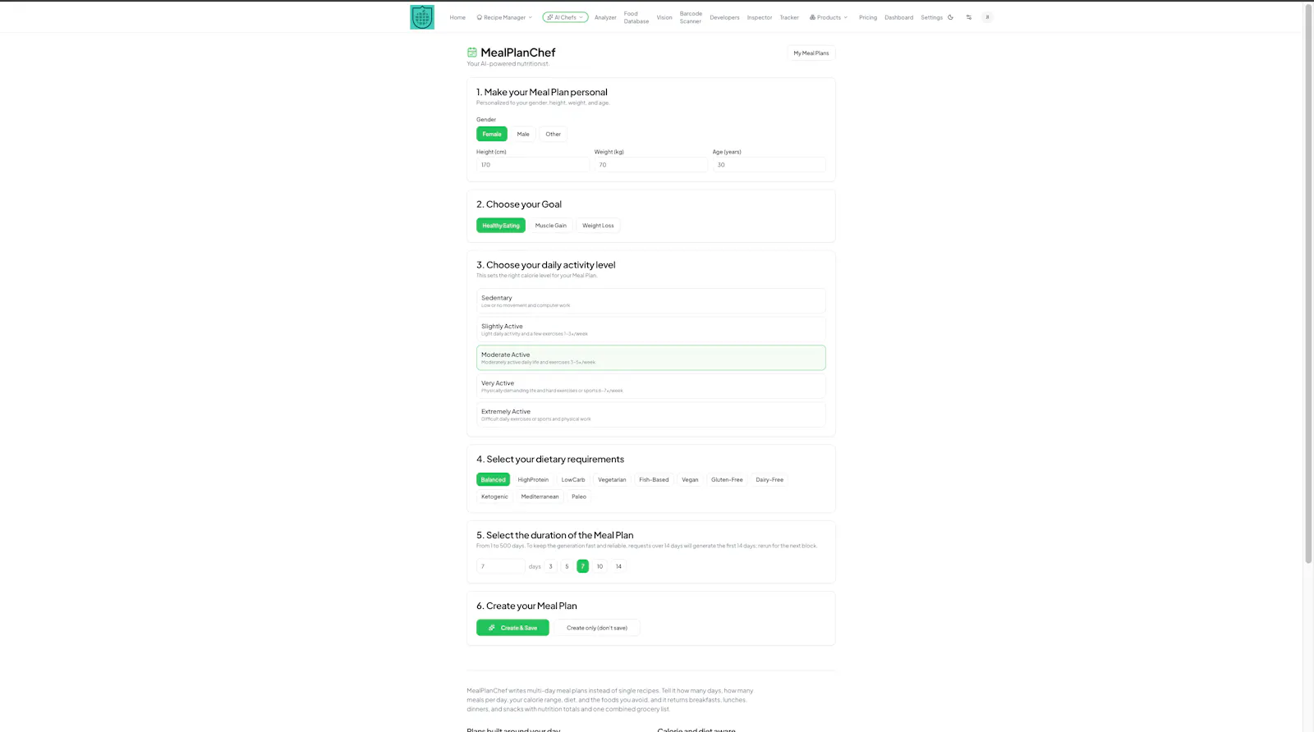Image resolution: width=1314 pixels, height=732 pixels.
Task: Click the Weight (kg) input field
Action: (650, 165)
